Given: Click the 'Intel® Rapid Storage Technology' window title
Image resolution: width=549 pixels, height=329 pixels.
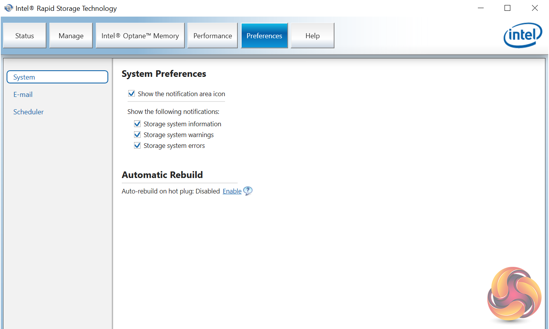Looking at the screenshot, I should (x=66, y=8).
